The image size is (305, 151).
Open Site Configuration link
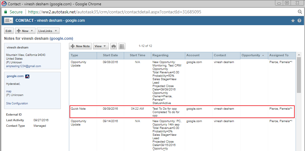coord(17,103)
